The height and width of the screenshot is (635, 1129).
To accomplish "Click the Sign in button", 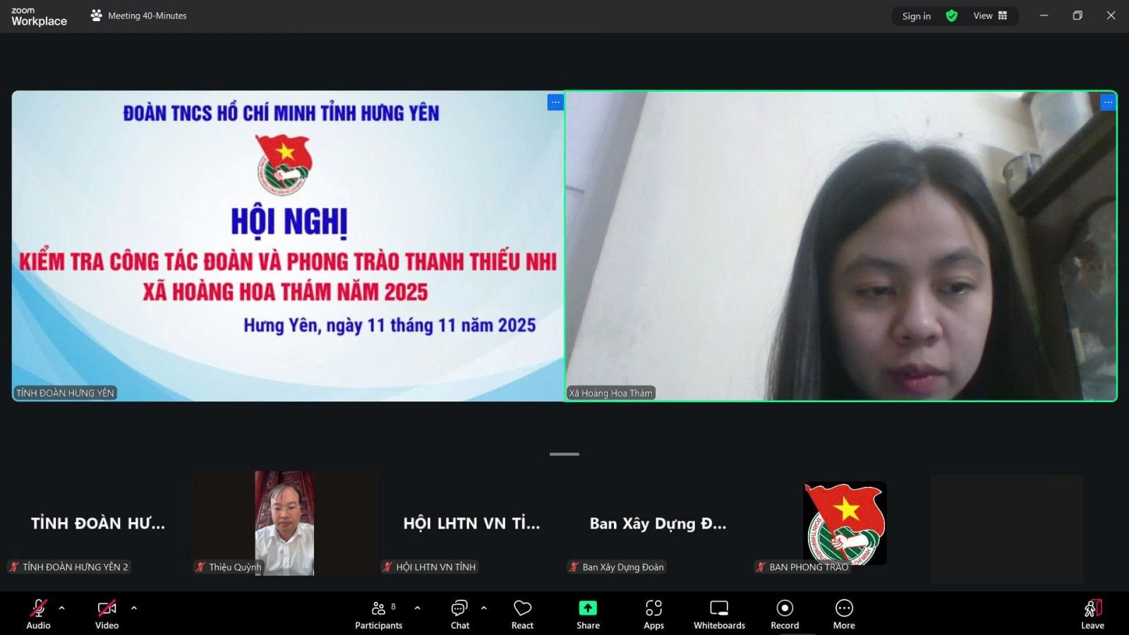I will pyautogui.click(x=916, y=16).
